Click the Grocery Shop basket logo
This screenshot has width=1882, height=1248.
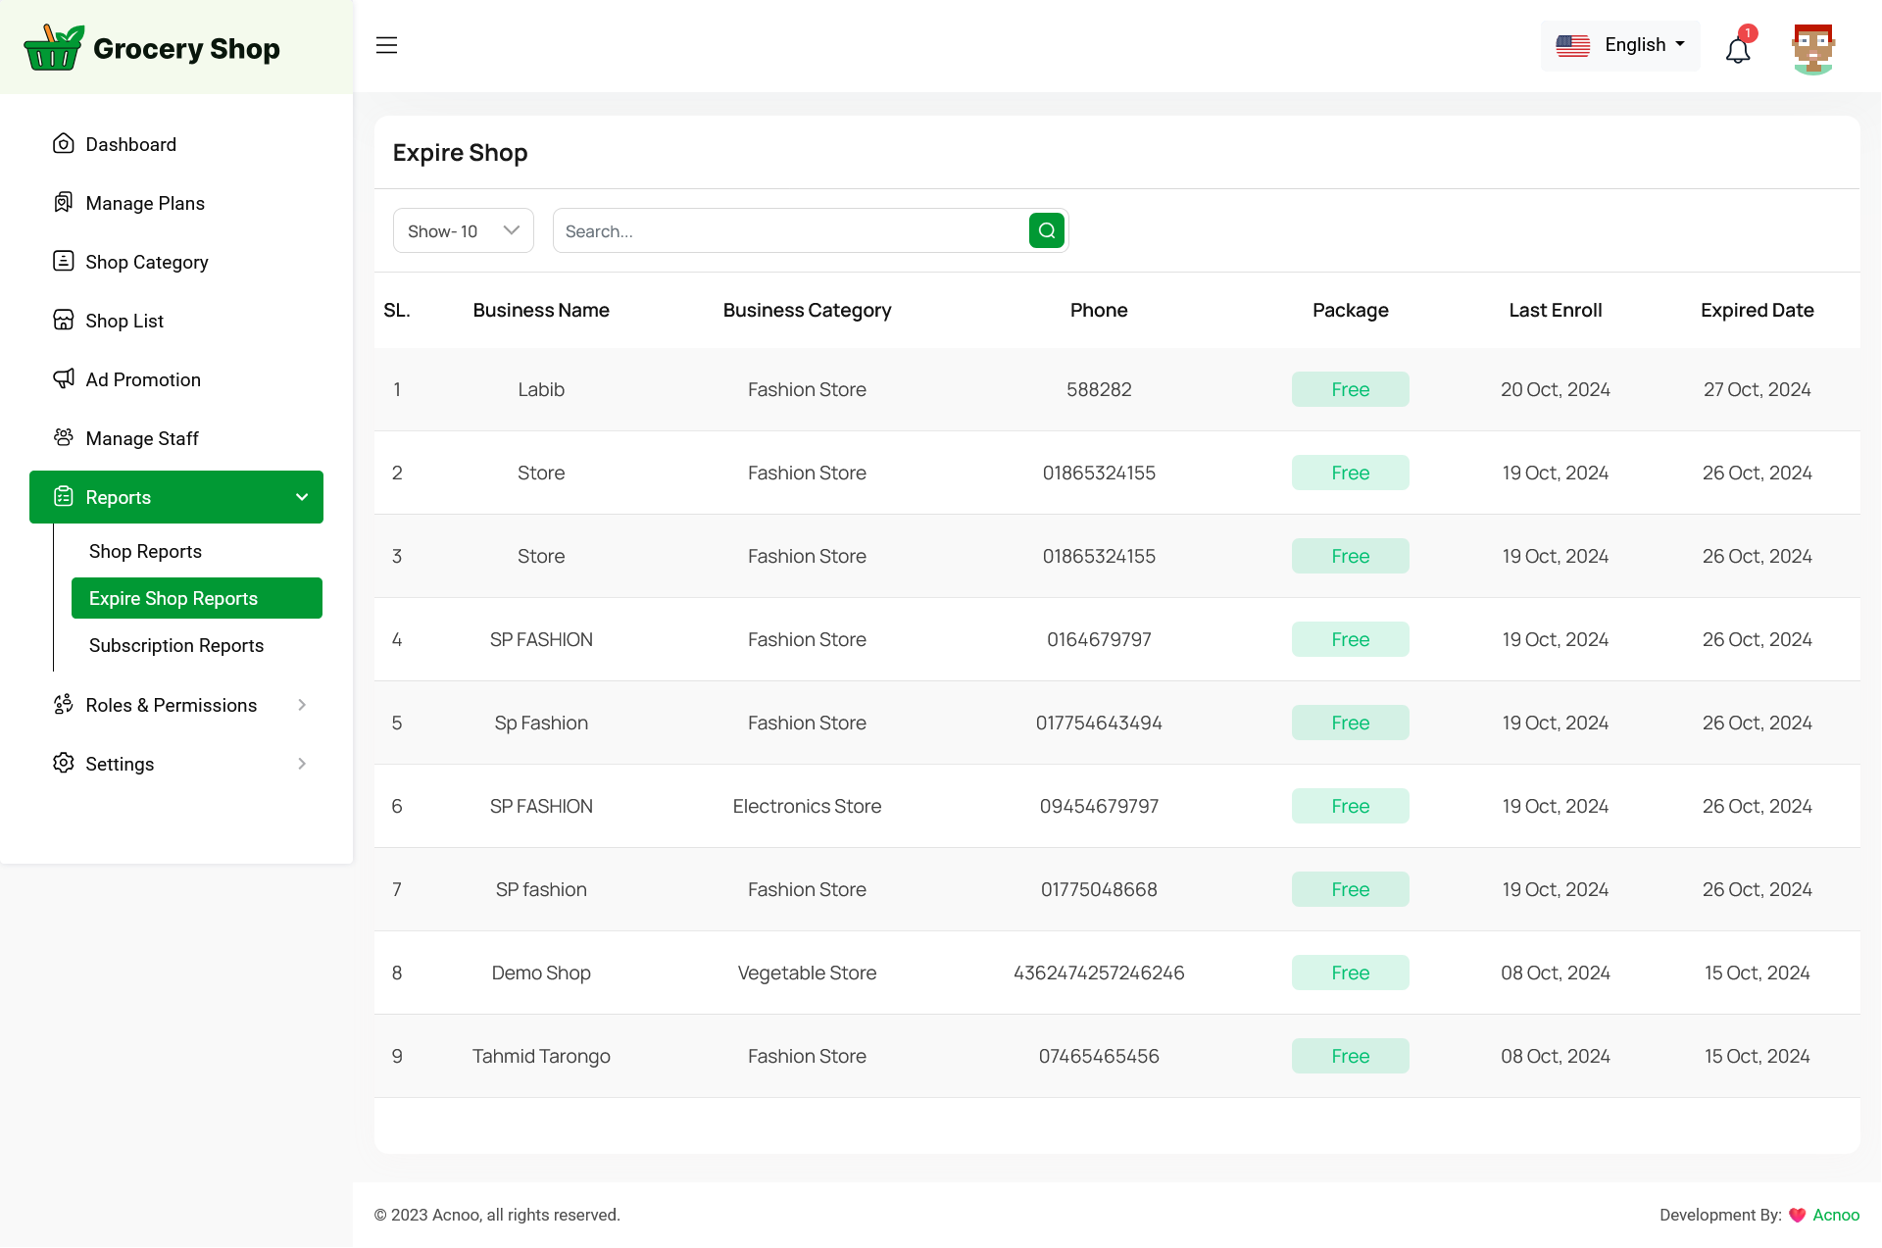(54, 47)
